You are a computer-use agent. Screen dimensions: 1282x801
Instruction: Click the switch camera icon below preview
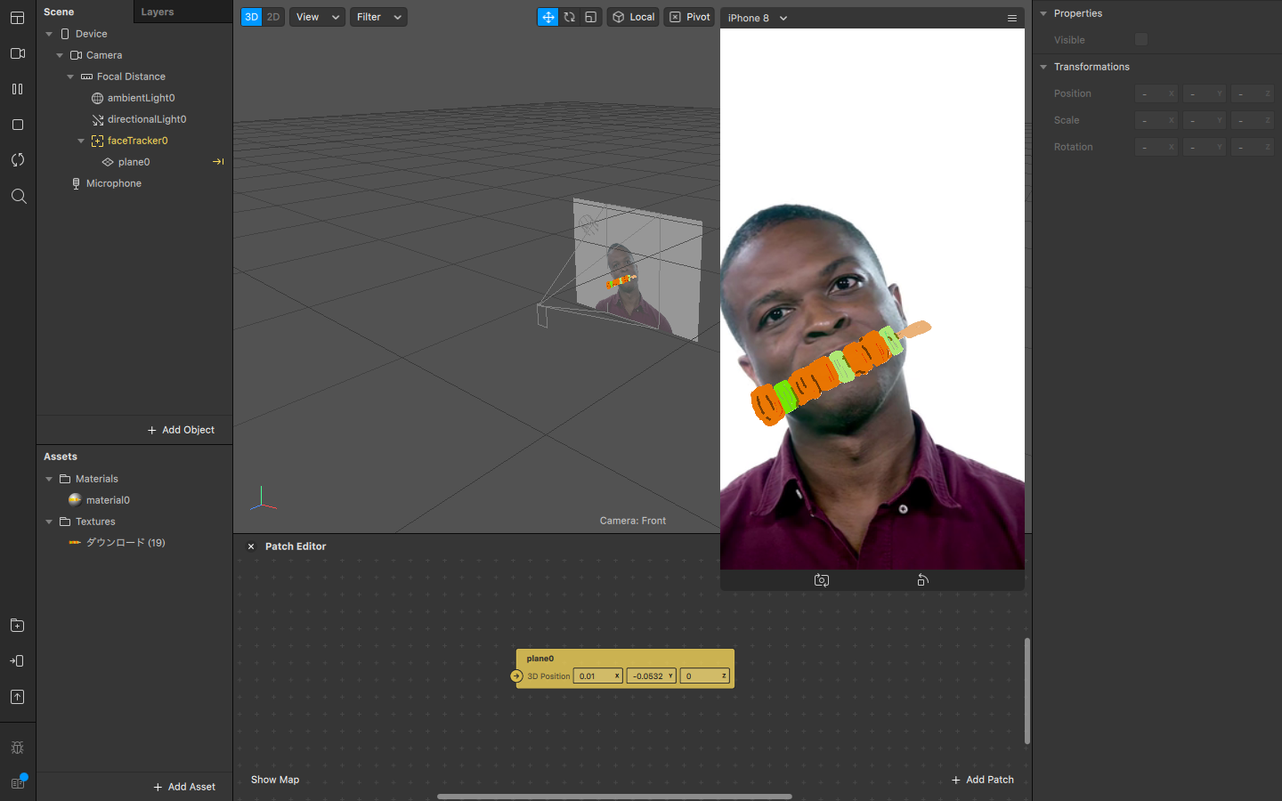click(822, 580)
